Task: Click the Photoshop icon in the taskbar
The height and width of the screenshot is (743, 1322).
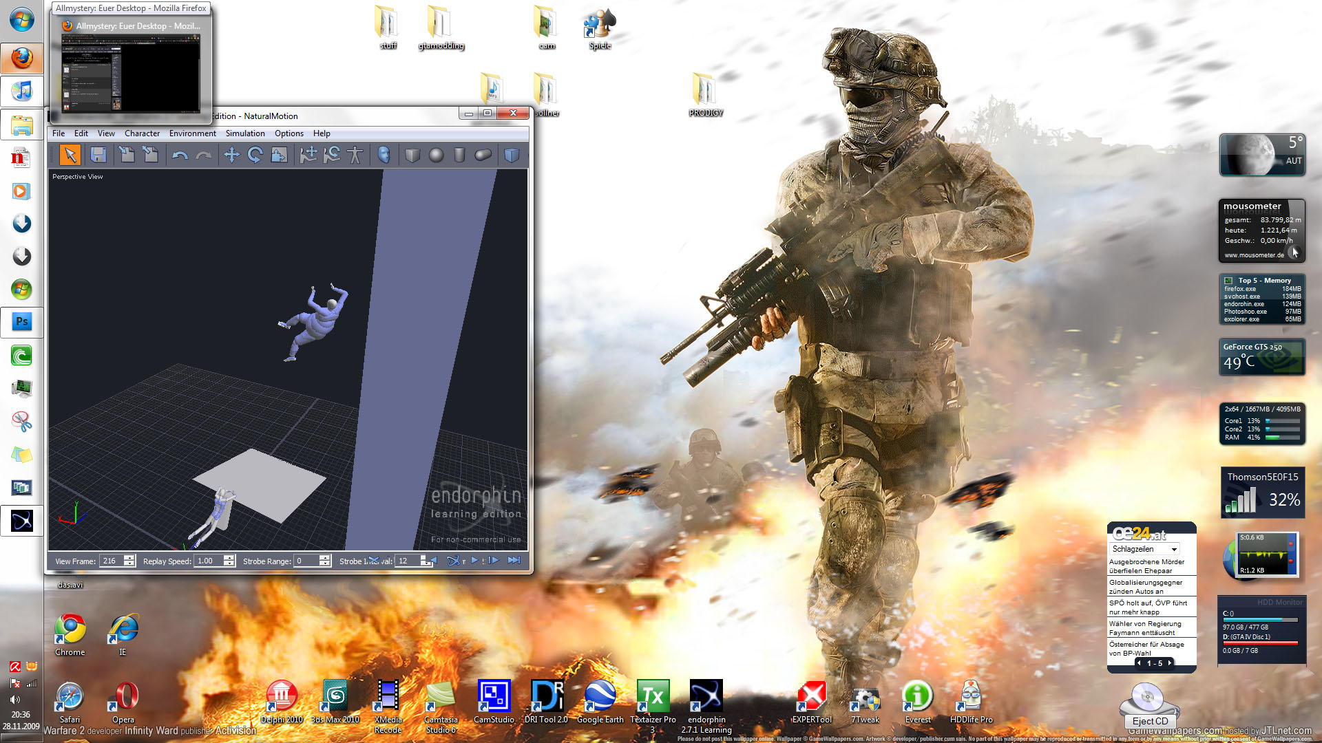Action: (x=22, y=321)
